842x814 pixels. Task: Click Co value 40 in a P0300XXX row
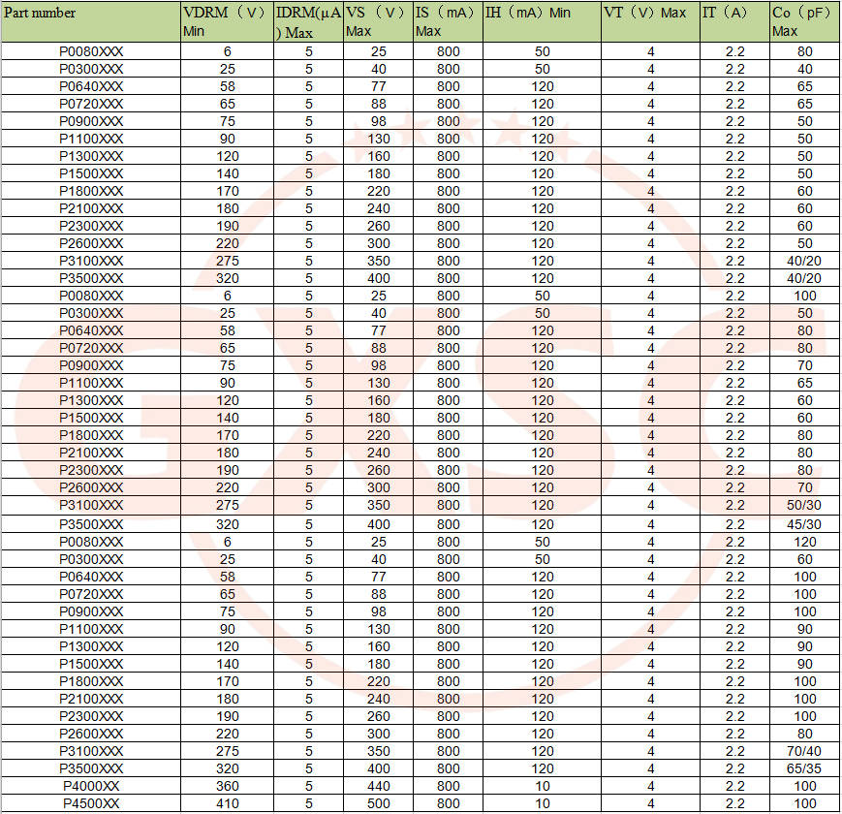[x=805, y=69]
